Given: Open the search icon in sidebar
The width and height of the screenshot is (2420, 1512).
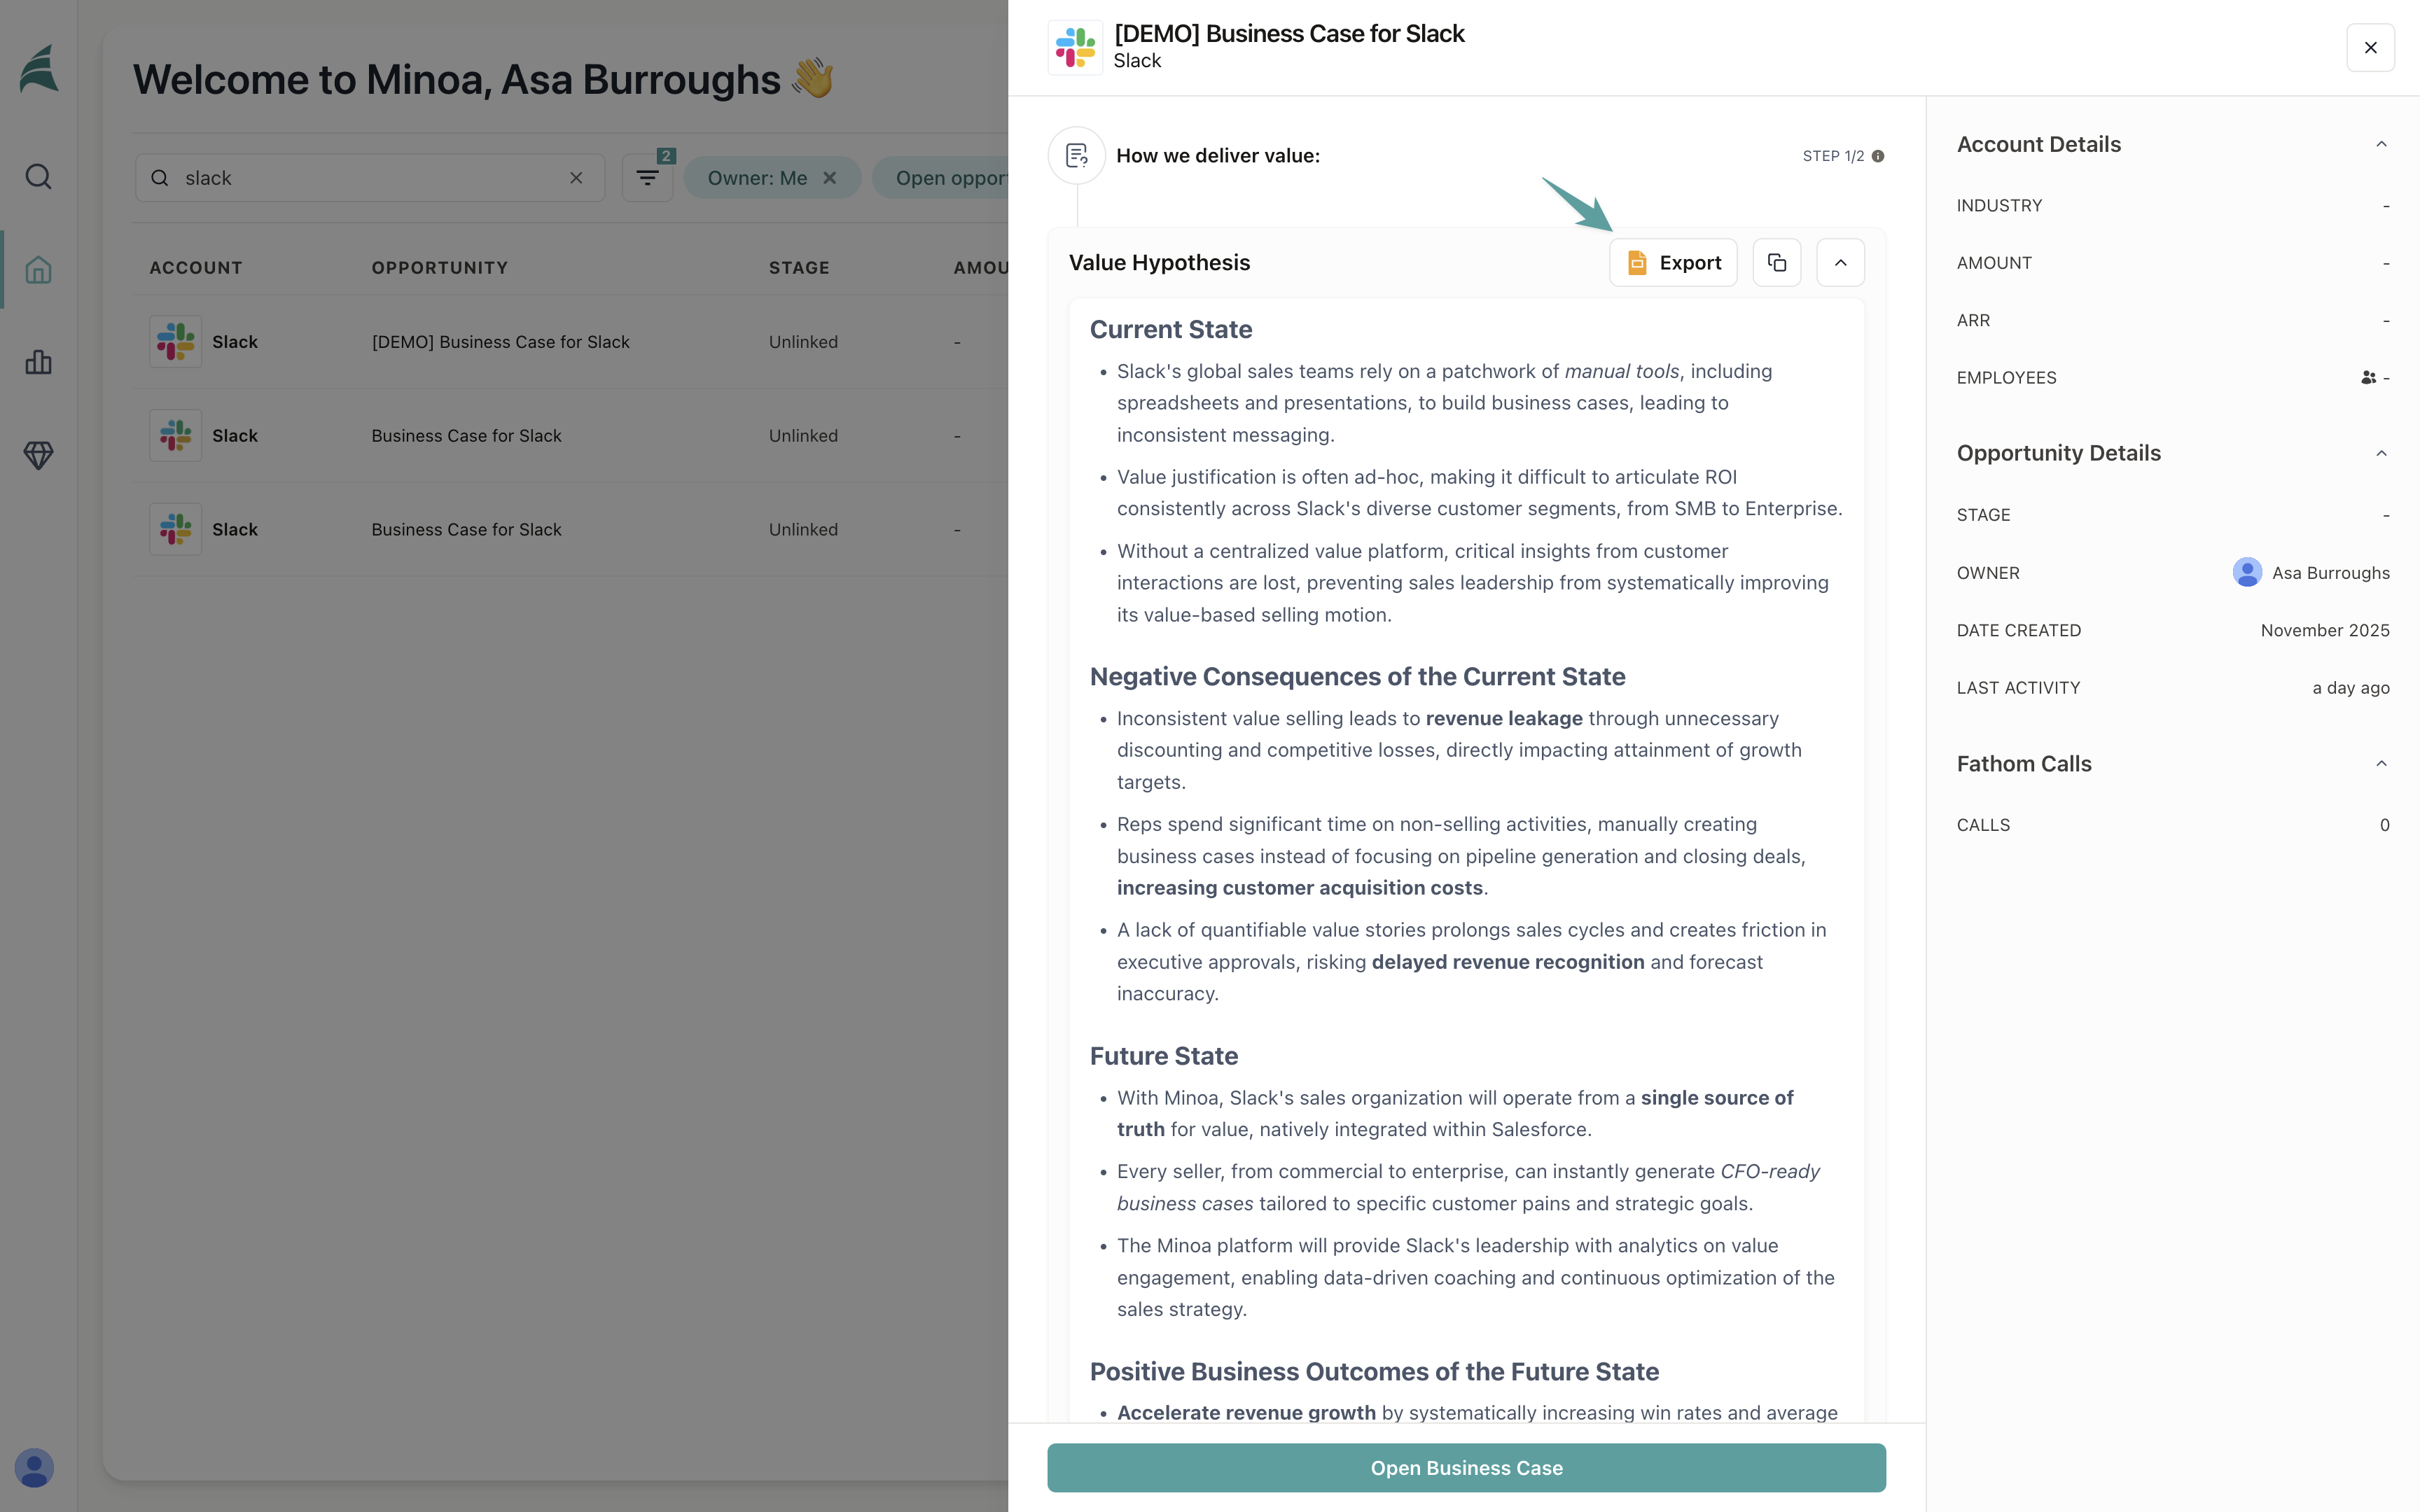Looking at the screenshot, I should click(38, 177).
